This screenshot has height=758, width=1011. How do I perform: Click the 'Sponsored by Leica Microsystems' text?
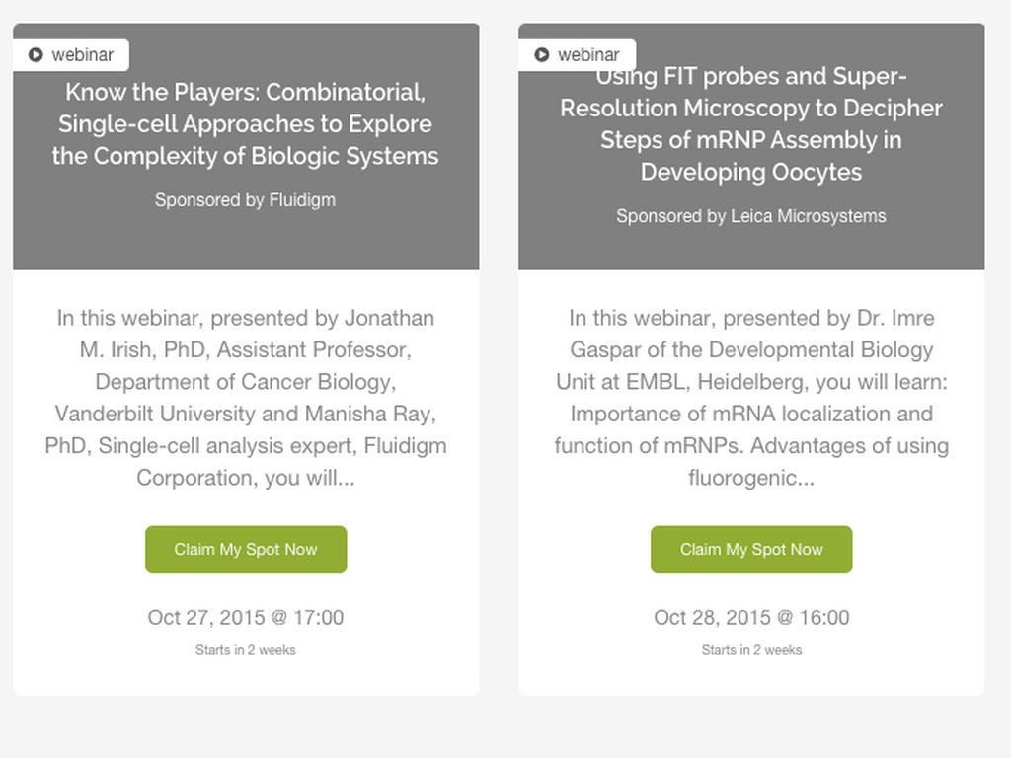pos(751,216)
